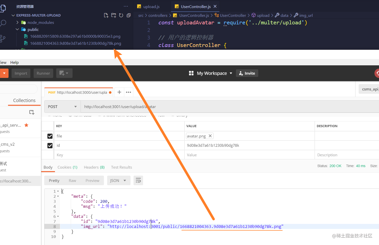Open the csms_api environment selector
This screenshot has height=245, width=379.
pyautogui.click(x=369, y=89)
